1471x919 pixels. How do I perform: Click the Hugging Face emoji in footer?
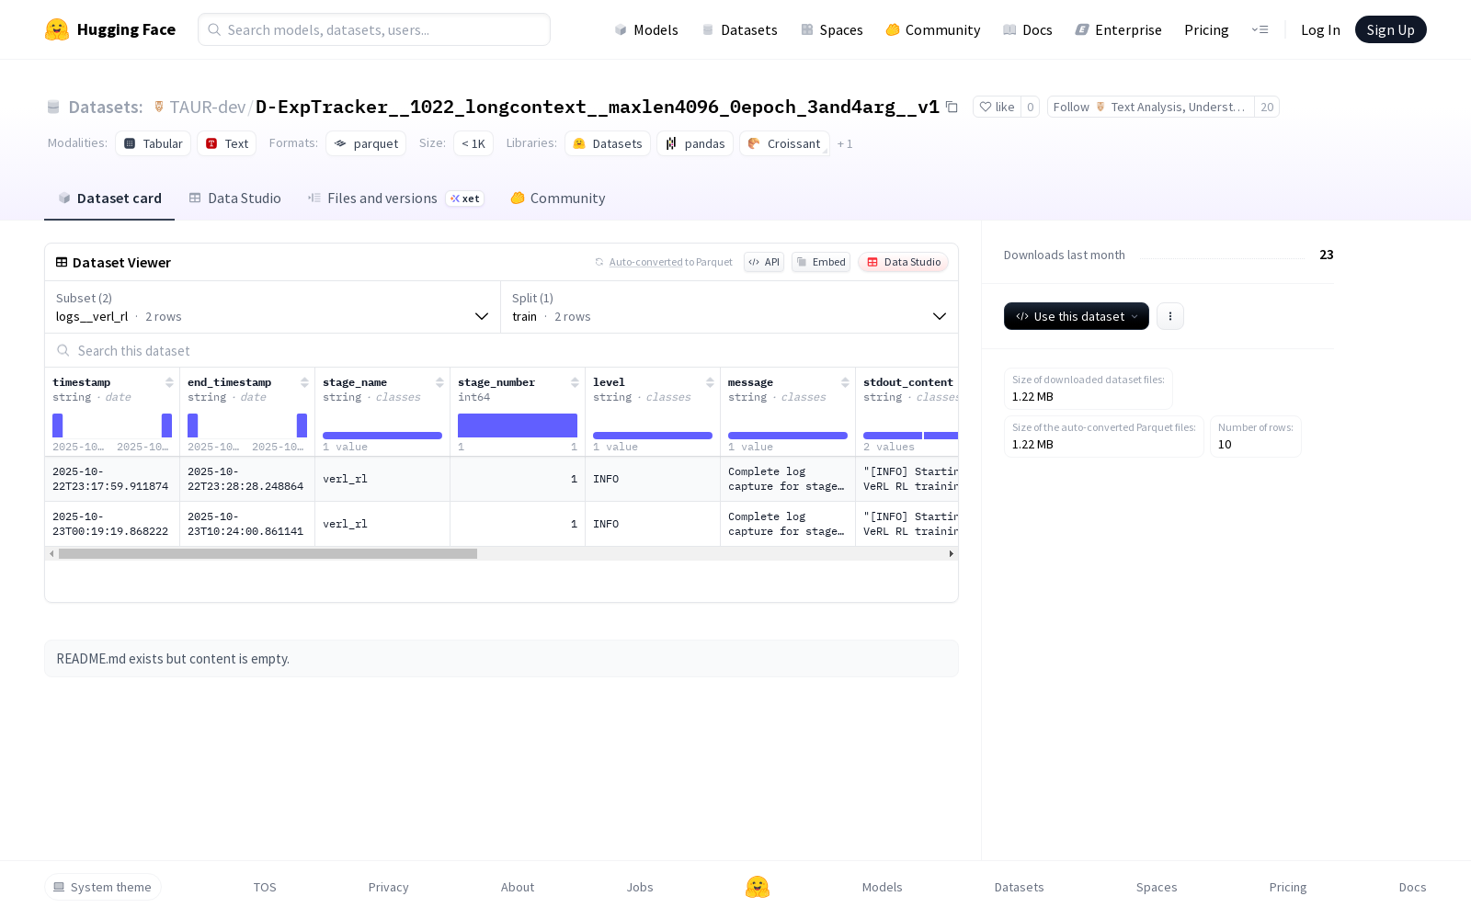(758, 887)
